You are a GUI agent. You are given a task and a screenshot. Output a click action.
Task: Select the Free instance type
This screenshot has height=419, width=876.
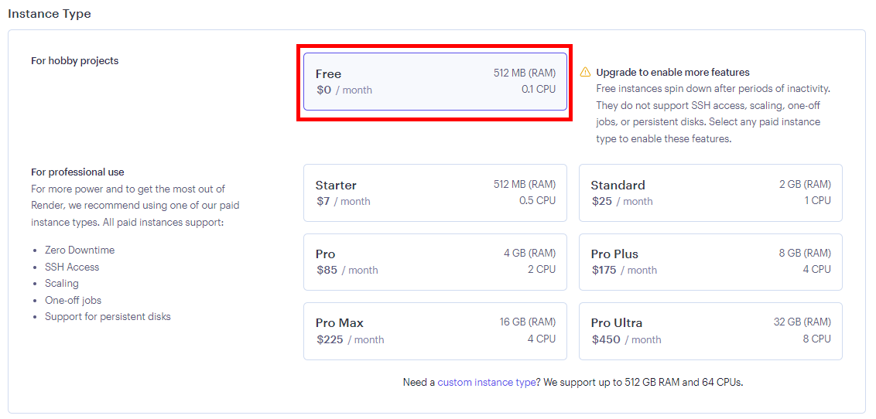coord(435,82)
